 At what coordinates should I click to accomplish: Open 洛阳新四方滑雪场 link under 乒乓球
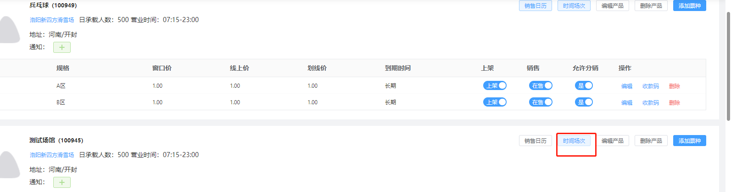(x=52, y=20)
